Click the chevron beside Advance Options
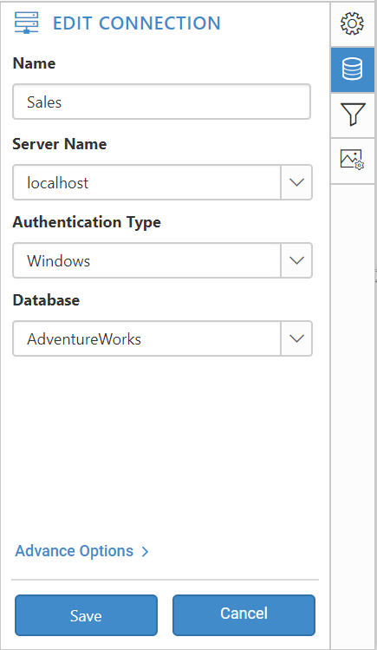Image resolution: width=377 pixels, height=650 pixels. [x=145, y=551]
